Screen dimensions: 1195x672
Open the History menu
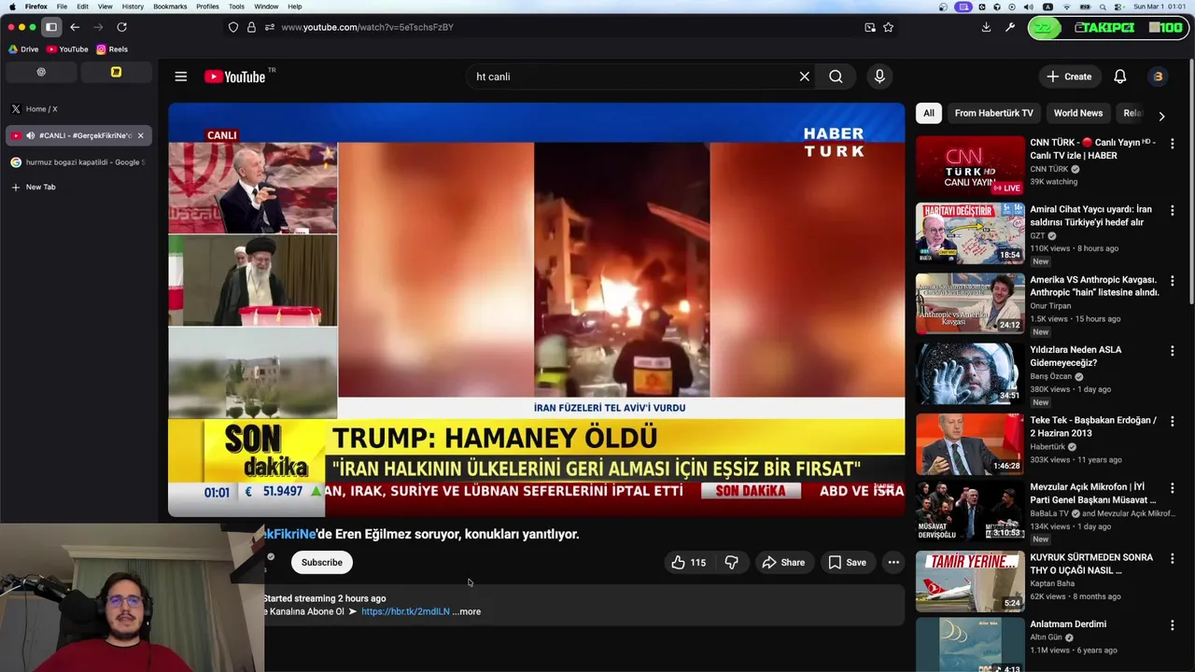[x=133, y=7]
